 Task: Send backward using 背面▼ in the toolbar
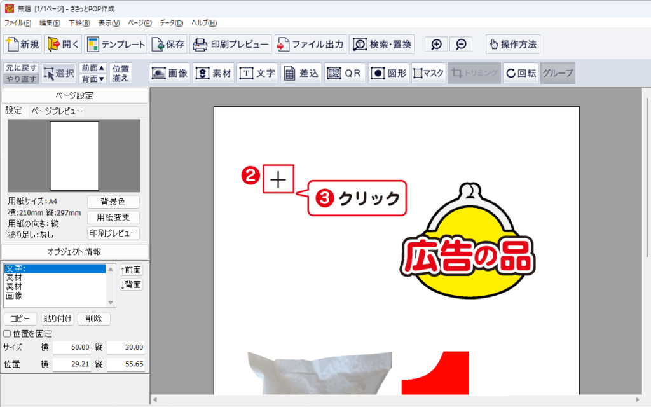click(92, 79)
